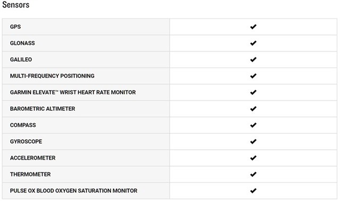
Task: Click the PULSE OX BLOOD OXYGEN SATURATION MONITOR label
Action: coord(73,190)
